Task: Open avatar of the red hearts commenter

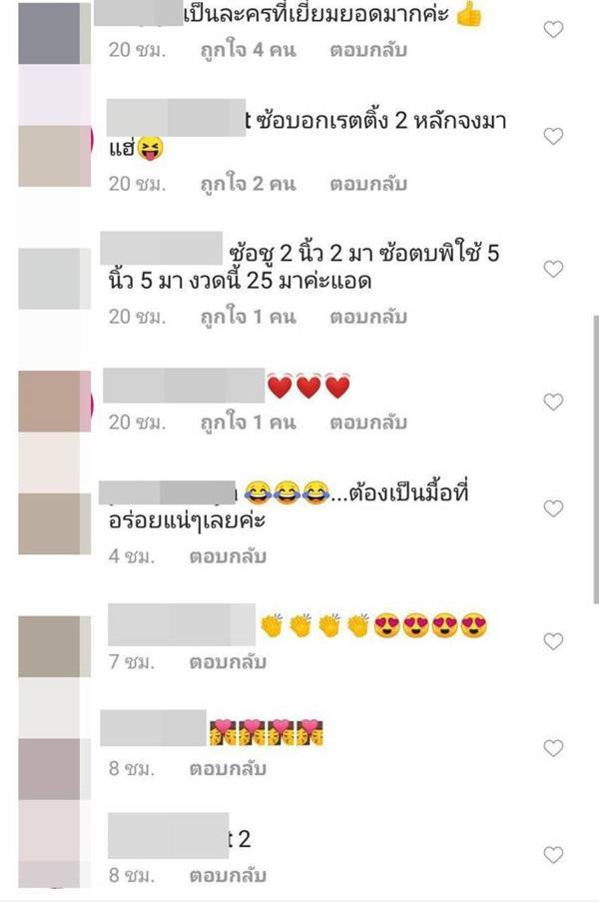Action: [x=54, y=401]
